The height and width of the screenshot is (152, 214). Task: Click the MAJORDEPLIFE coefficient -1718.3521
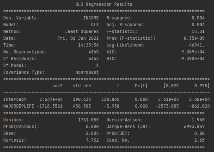[50, 106]
